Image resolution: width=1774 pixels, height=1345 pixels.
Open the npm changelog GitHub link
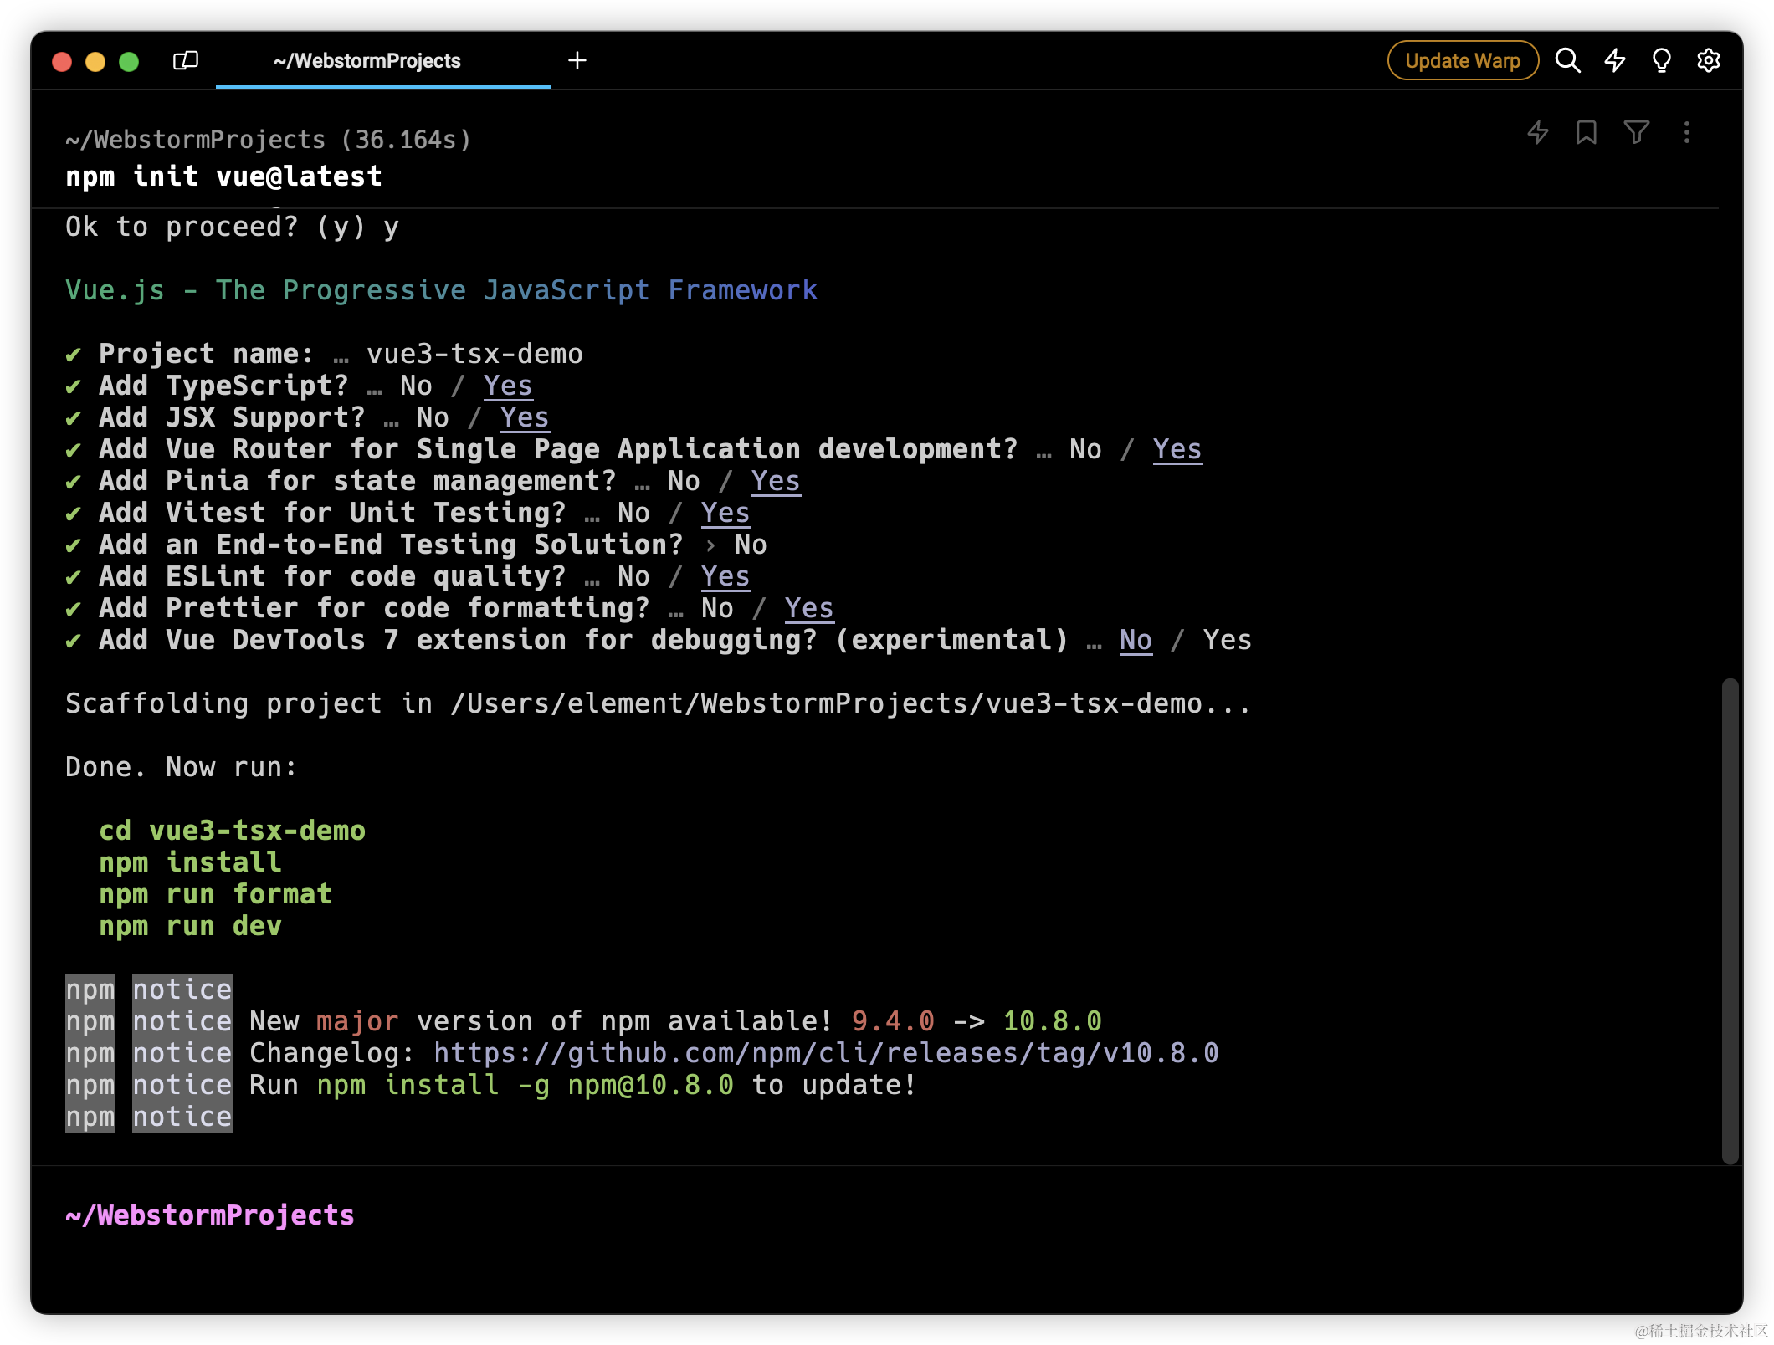[x=825, y=1053]
